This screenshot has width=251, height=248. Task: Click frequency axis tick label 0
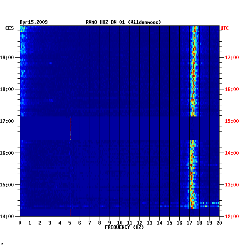click(20, 223)
